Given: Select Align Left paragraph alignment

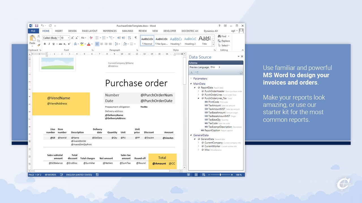Looking at the screenshot, I should [97, 44].
